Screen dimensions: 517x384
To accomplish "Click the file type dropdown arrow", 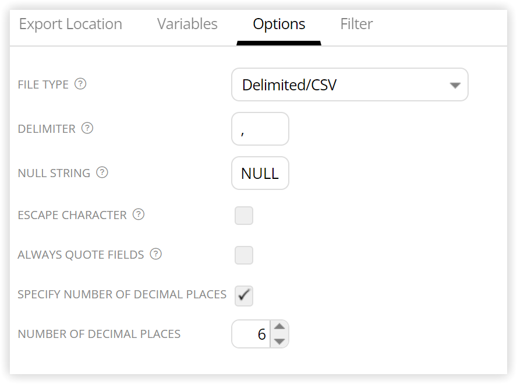I will 455,86.
